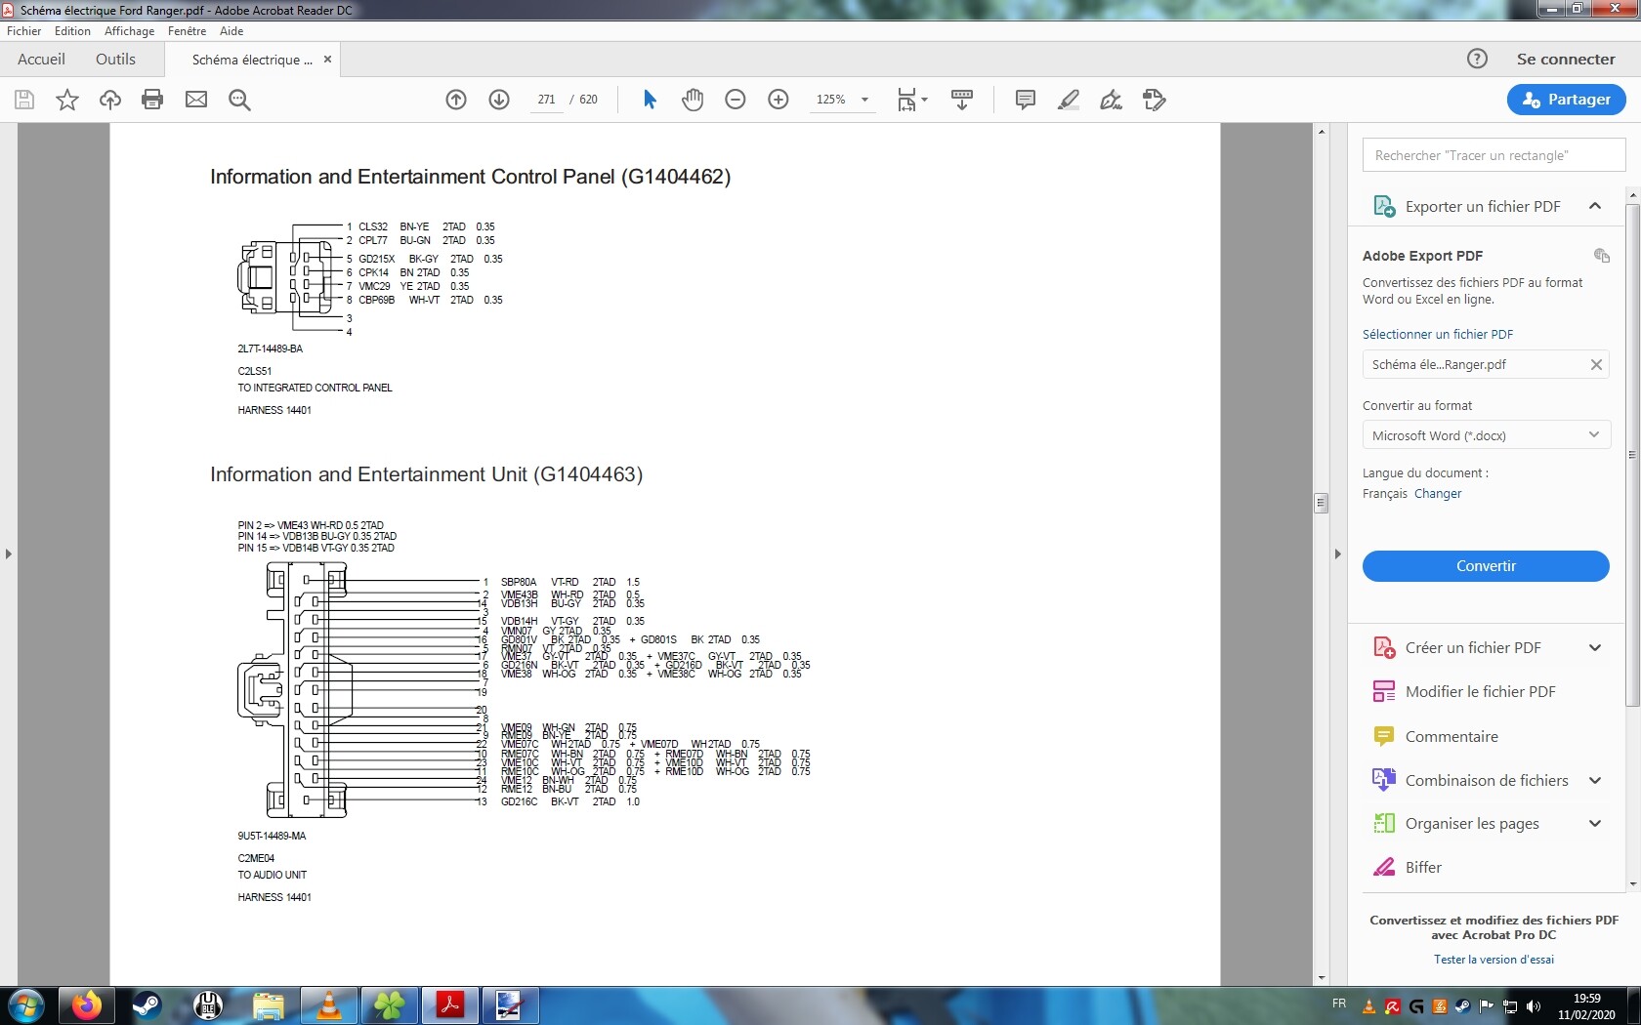This screenshot has width=1641, height=1025.
Task: Open the fit page options icon
Action: tap(912, 100)
